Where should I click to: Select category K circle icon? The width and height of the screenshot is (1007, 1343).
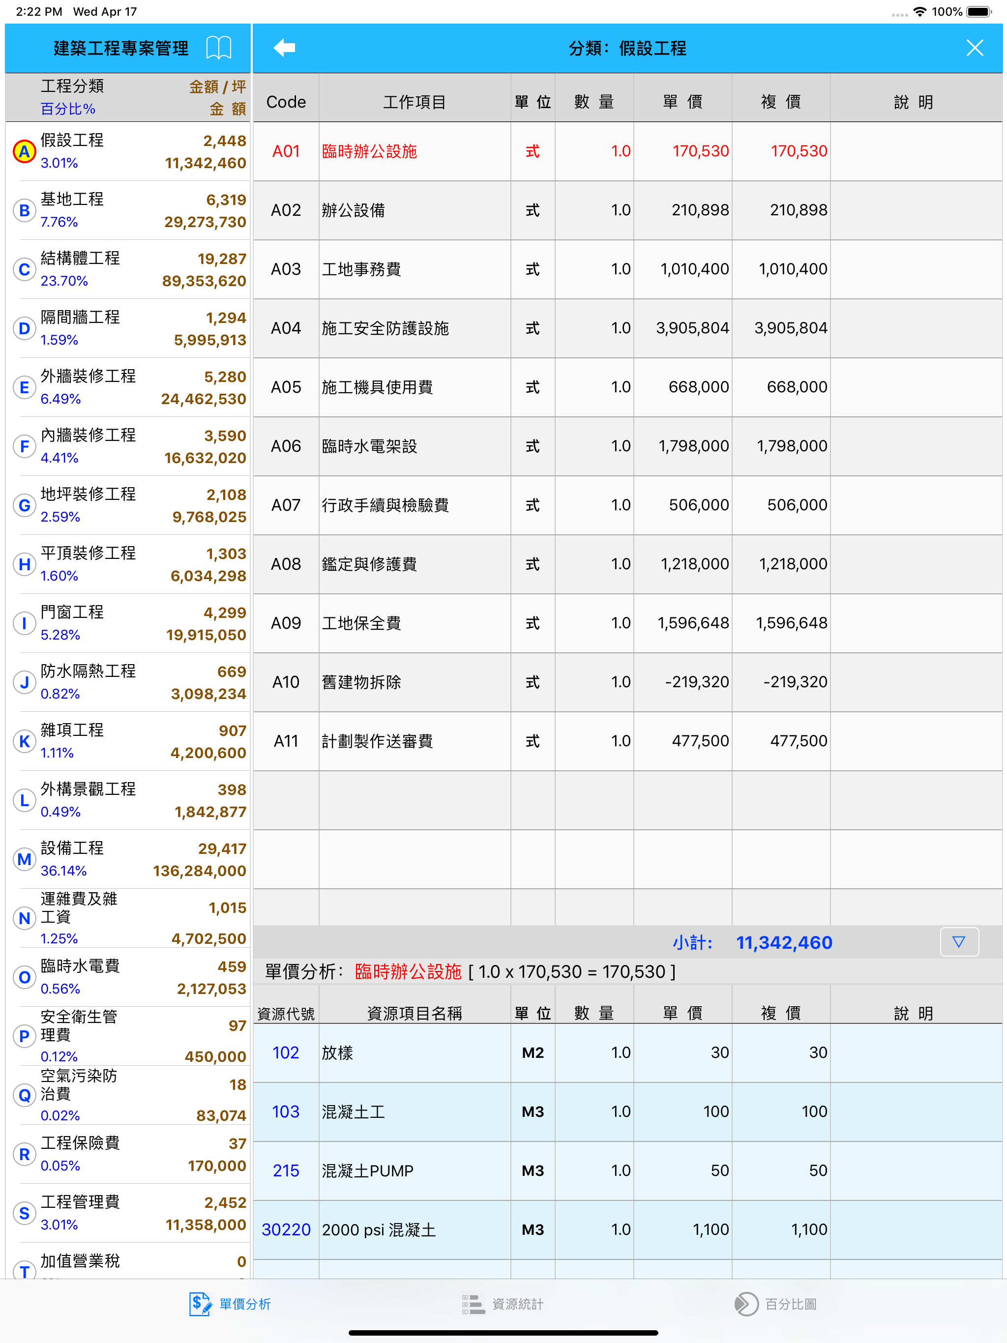[24, 741]
